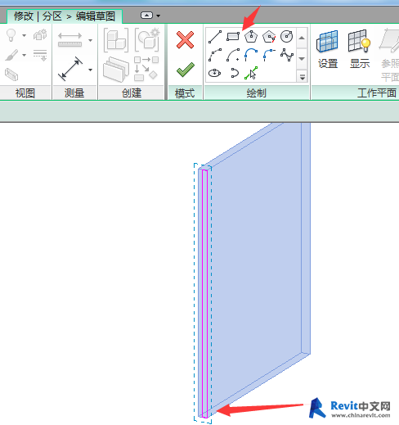Toggle the ribbon panel display button
399x425 pixels.
[x=146, y=15]
